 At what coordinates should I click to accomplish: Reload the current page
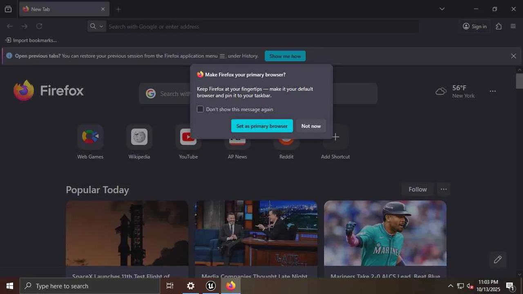click(x=39, y=26)
